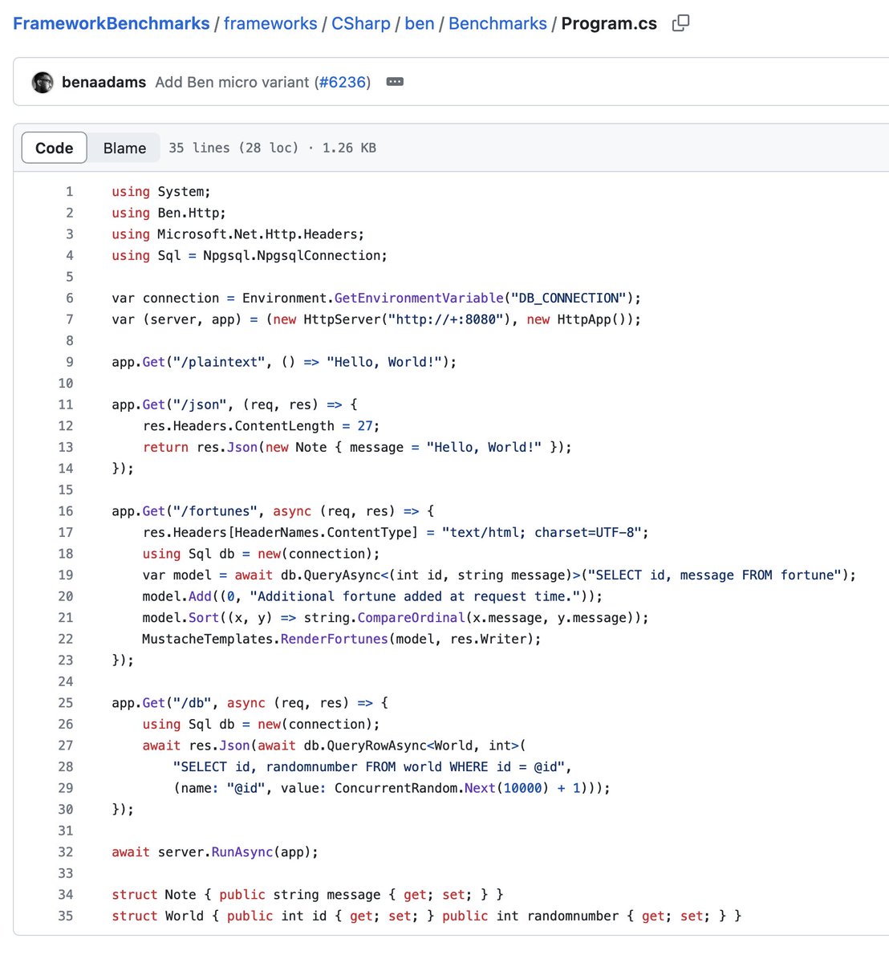
Task: Click 'Microsoft.Net.Http.Headers' in line 3
Action: coord(258,234)
